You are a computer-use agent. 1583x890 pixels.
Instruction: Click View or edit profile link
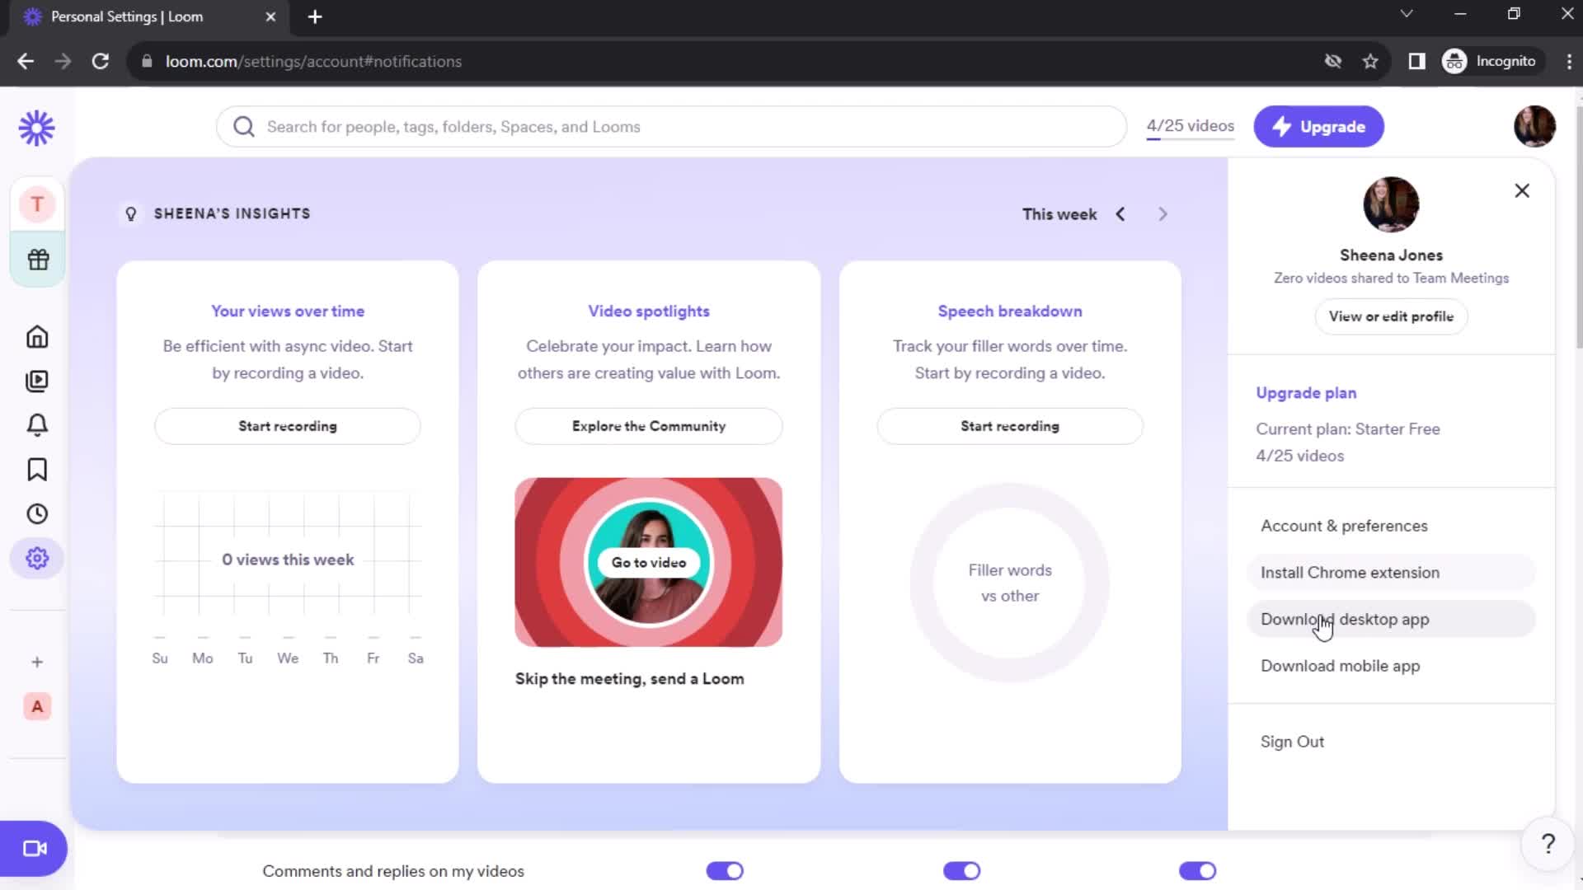pyautogui.click(x=1392, y=316)
